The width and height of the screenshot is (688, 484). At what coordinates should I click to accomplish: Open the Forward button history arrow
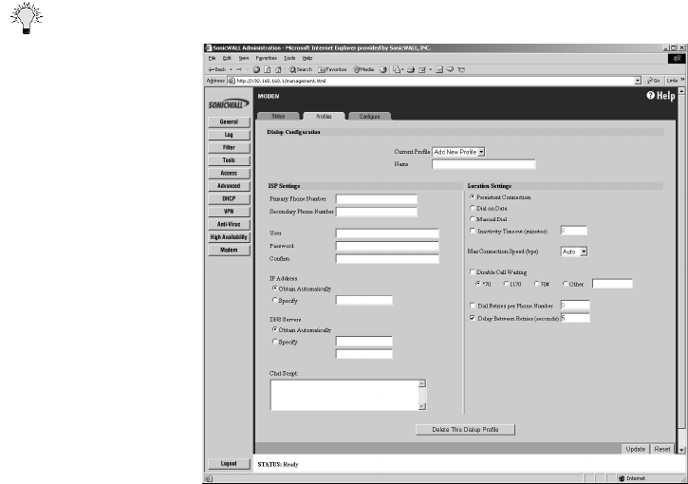pyautogui.click(x=247, y=69)
